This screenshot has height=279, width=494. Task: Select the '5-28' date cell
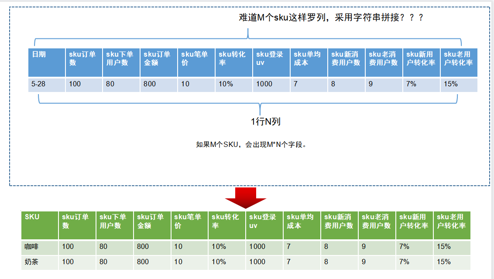click(46, 84)
